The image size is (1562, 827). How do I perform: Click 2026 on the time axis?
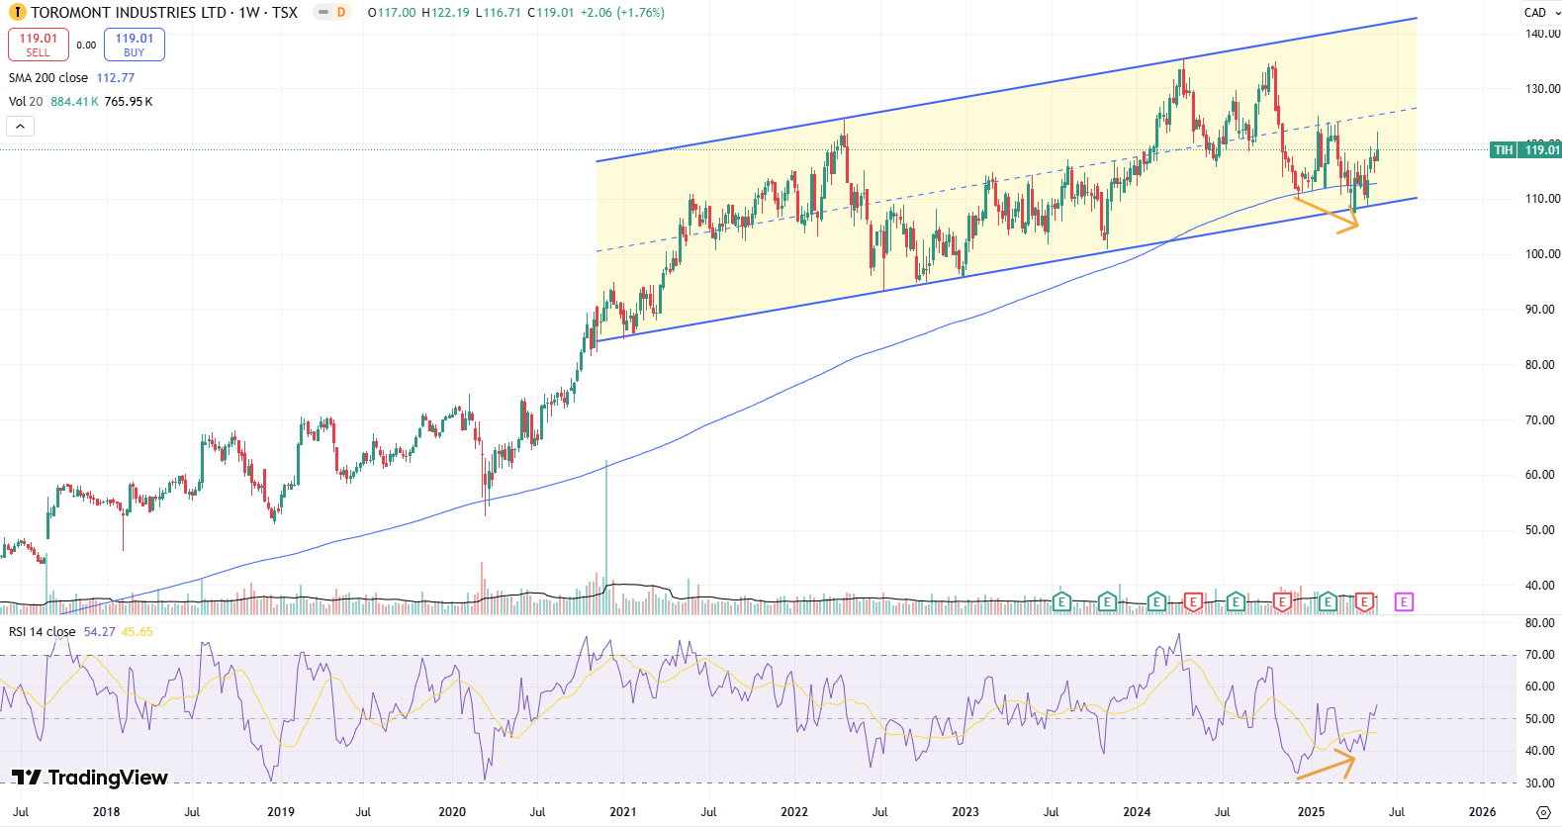pos(1482,812)
